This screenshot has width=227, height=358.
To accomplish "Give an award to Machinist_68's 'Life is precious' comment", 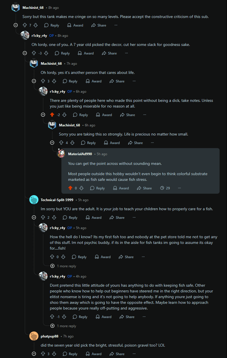I will [x=111, y=143].
